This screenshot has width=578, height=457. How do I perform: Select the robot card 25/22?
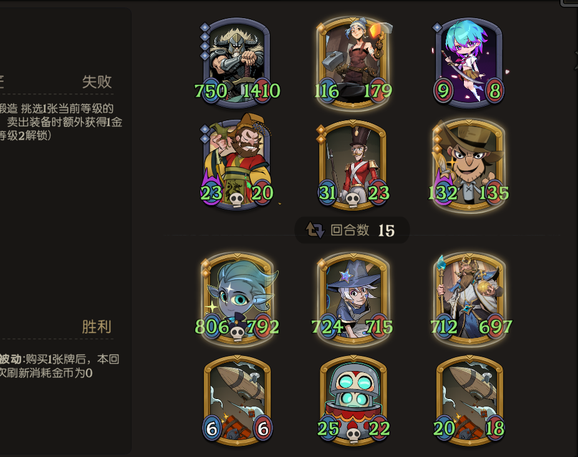(x=353, y=400)
